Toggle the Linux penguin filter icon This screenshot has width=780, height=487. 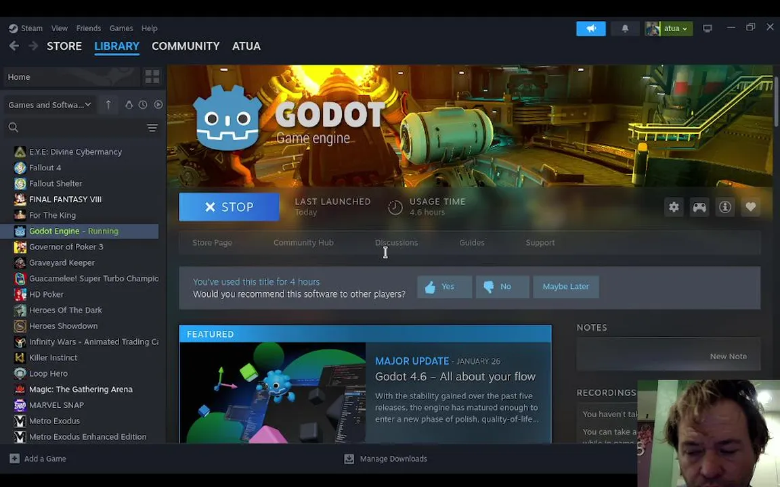coord(129,105)
